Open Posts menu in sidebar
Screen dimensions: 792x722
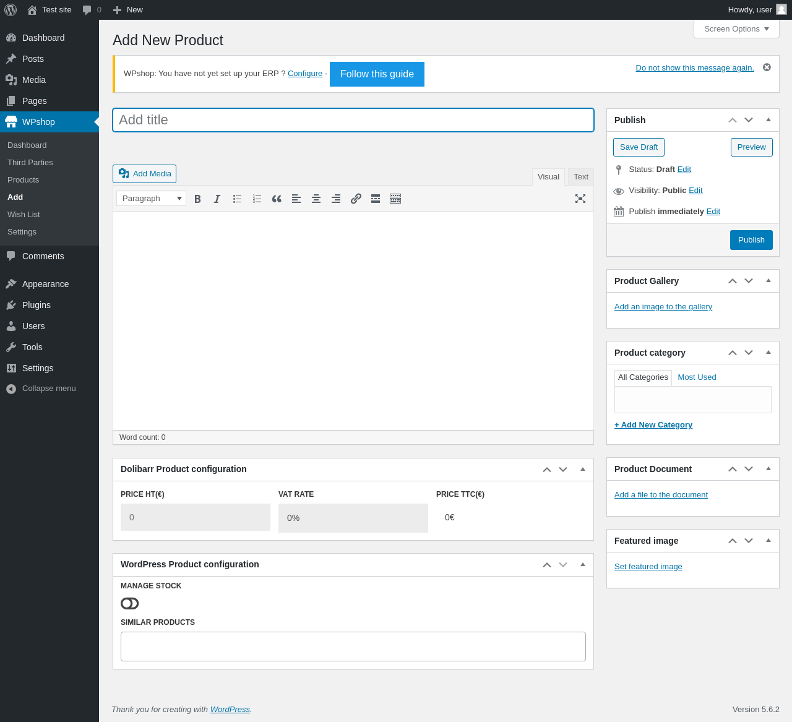coord(49,59)
